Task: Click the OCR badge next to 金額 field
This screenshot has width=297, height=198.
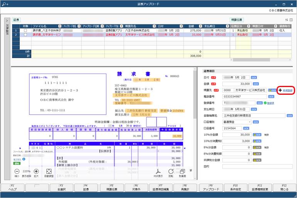Action: pyautogui.click(x=256, y=84)
